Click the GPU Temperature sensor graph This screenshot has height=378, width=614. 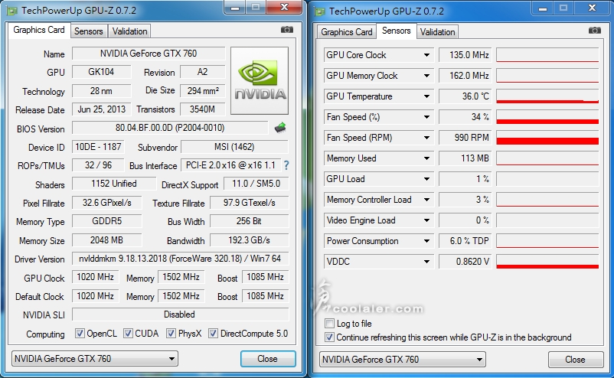click(547, 96)
